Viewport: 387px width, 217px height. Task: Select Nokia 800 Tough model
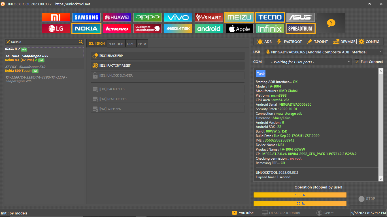(x=44, y=76)
